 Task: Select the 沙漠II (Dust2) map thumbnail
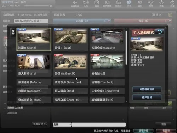pos(34,39)
